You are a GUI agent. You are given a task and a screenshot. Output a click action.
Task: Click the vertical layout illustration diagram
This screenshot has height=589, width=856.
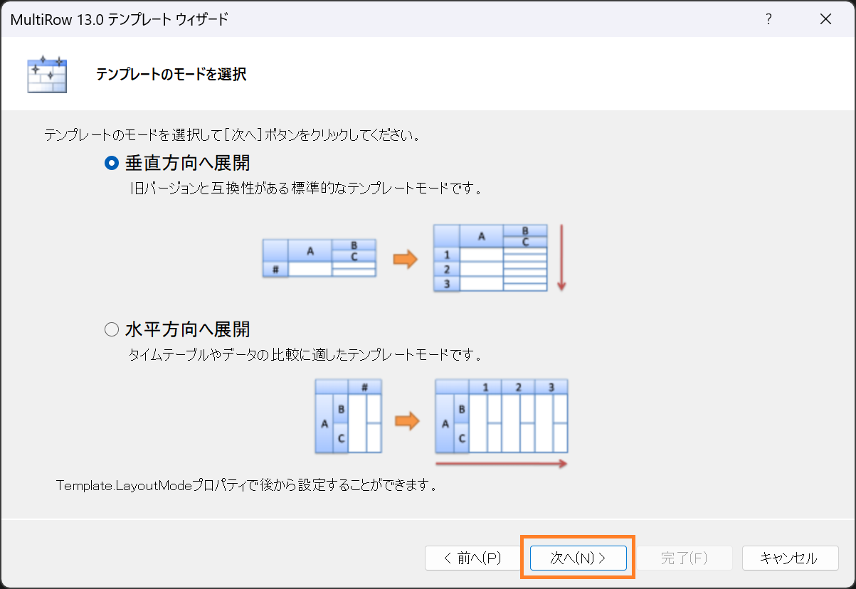[x=415, y=258]
